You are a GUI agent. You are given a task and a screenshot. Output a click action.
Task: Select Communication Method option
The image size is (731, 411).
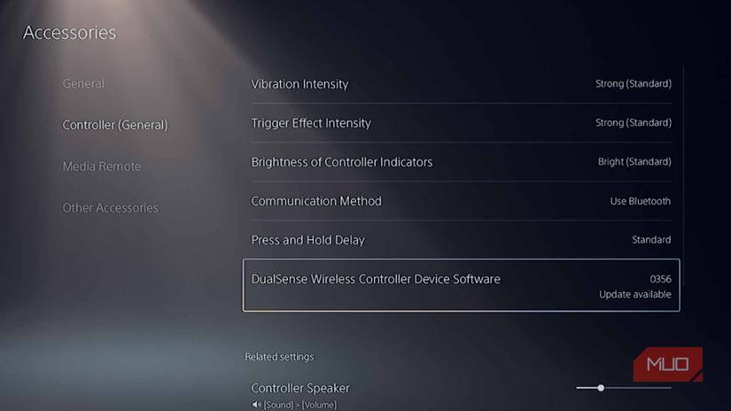[x=461, y=201]
